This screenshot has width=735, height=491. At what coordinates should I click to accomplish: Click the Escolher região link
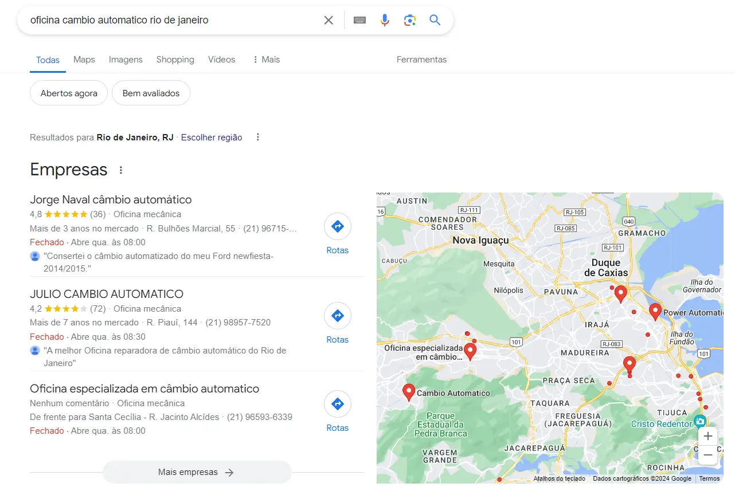tap(212, 138)
